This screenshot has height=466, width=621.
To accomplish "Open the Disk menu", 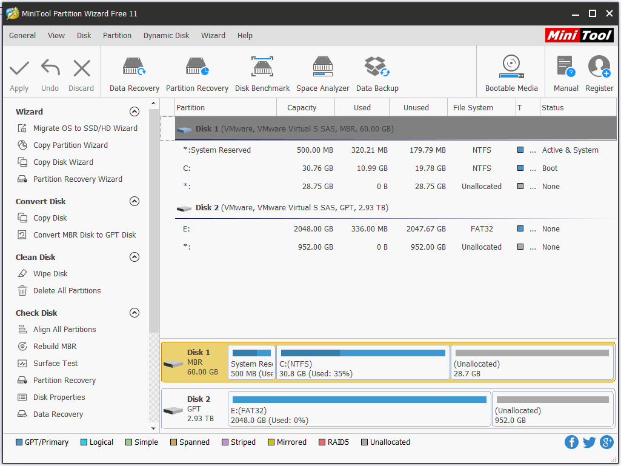I will tap(84, 36).
